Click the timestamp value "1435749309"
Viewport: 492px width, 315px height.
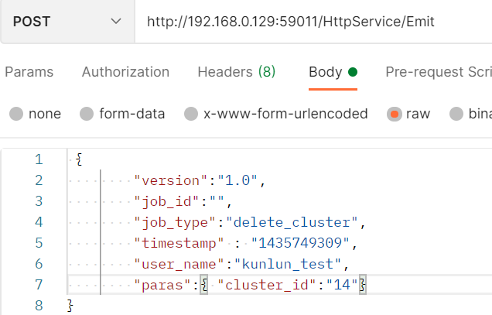click(307, 244)
